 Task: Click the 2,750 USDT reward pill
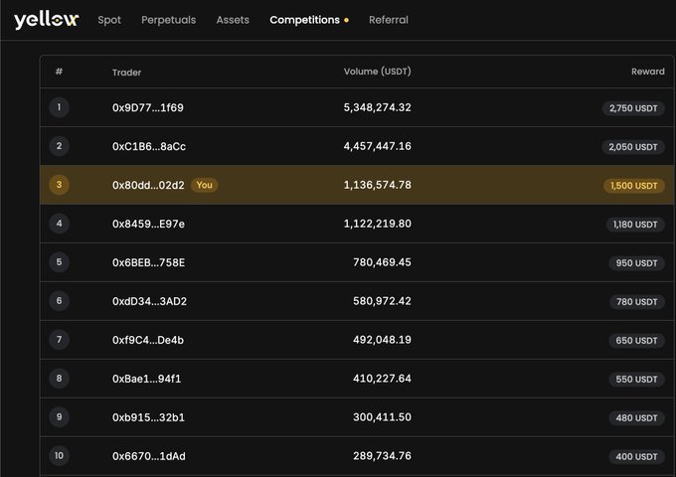click(x=633, y=108)
